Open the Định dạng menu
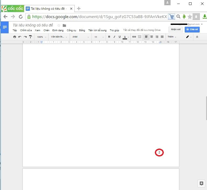The height and width of the screenshot is (190, 207). [x=58, y=30]
